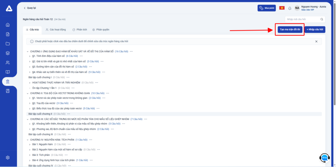Open the folder icon in sidebar
This screenshot has height=167, width=336.
coord(8,44)
